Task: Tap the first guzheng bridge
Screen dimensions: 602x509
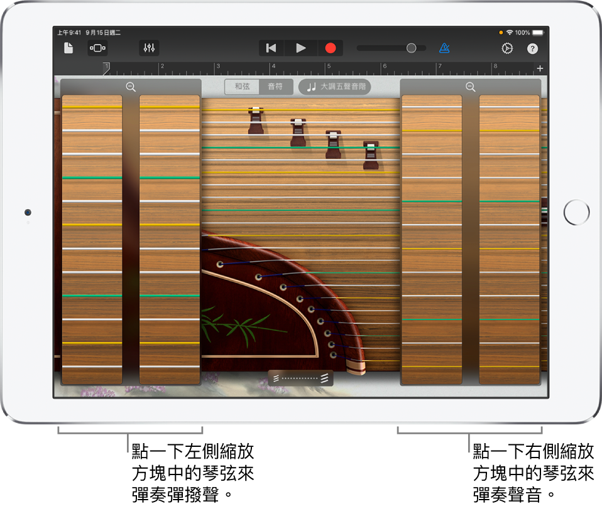Action: (255, 121)
